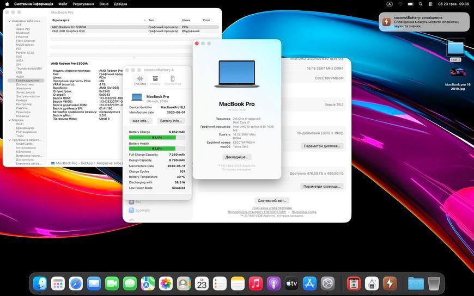474x296 pixels.
Task: Open Reminders from the Dock
Action: tap(220, 283)
